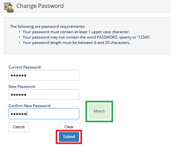This screenshot has width=171, height=145.
Task: Clear the entered password fields
Action: (x=69, y=127)
